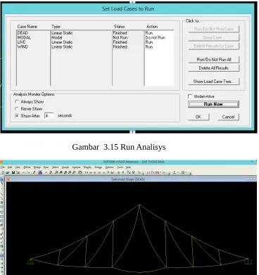Click the Set Display Options checkmark icon

(134, 172)
